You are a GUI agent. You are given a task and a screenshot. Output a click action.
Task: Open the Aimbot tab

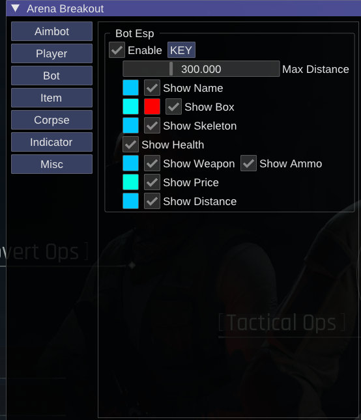point(51,31)
